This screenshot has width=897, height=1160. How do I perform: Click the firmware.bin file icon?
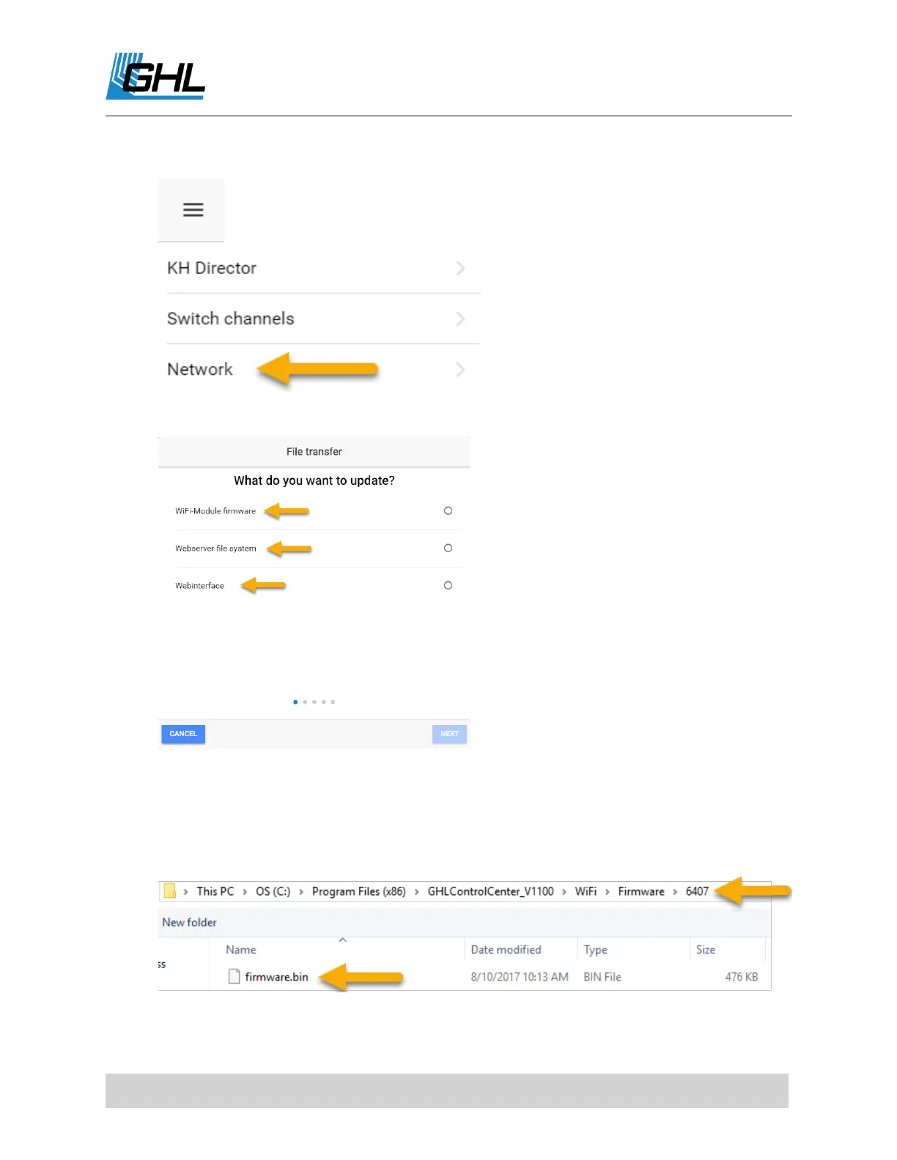coord(234,976)
